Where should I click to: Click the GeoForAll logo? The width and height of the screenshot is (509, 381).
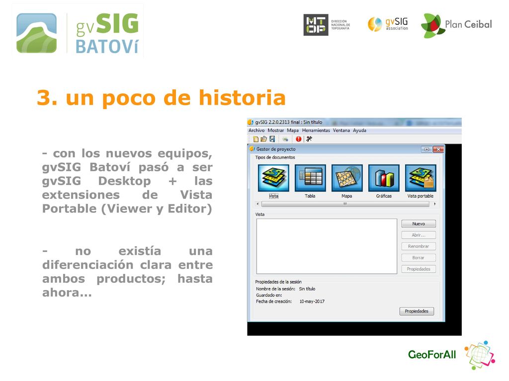coord(451,355)
